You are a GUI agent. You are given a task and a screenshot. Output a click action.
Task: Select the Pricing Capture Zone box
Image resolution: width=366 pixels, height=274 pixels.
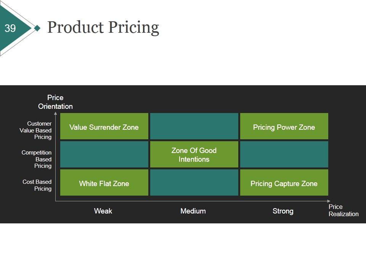[284, 183]
